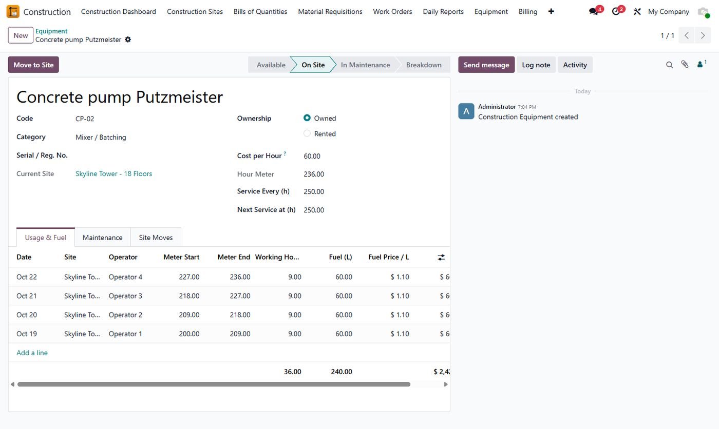Open the Material Requisitions menu

click(330, 11)
